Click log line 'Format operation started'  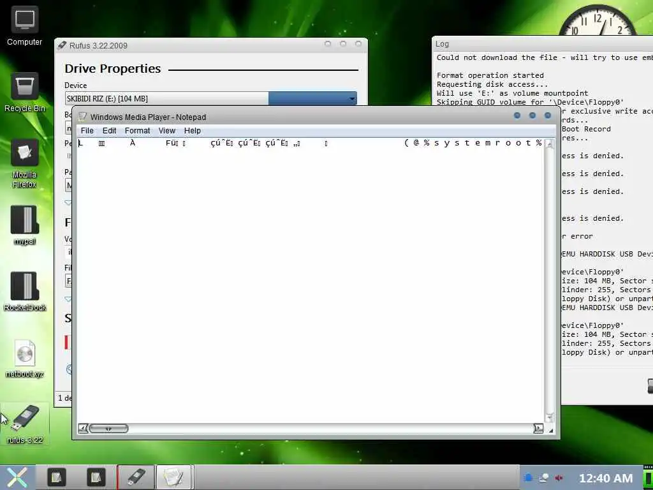pyautogui.click(x=490, y=75)
